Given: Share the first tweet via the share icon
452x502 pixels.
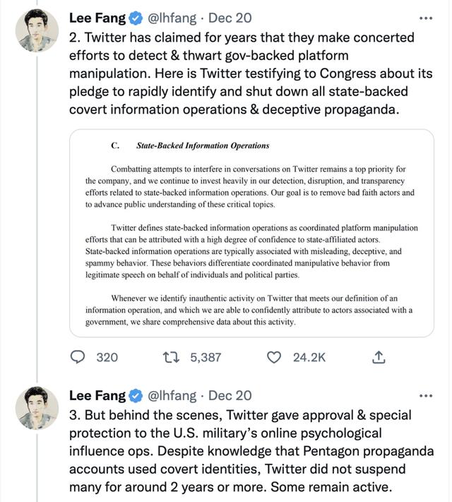Looking at the screenshot, I should click(378, 358).
